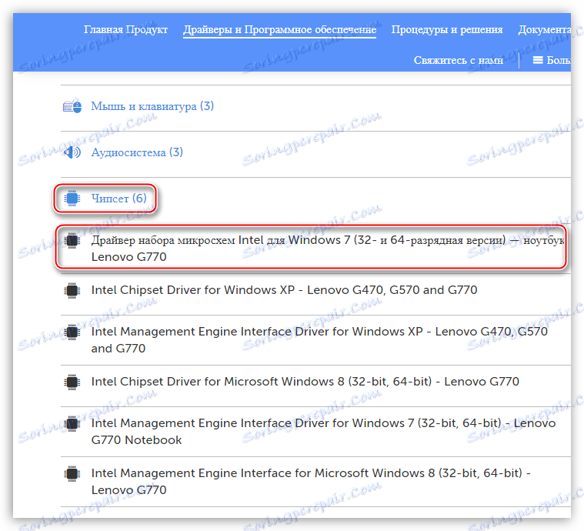Open the hamburger menu icon in header
The width and height of the screenshot is (584, 531).
click(x=538, y=60)
